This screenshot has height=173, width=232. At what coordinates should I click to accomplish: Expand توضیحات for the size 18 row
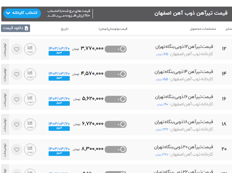tap(4, 124)
